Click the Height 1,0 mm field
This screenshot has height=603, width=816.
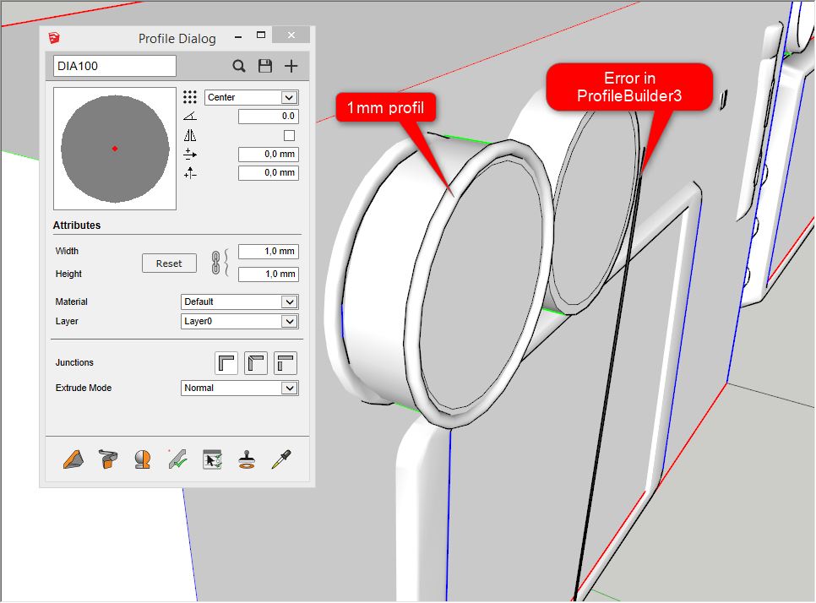point(269,274)
